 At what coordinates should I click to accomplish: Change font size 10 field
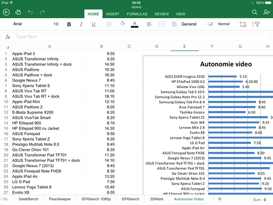(x=56, y=24)
